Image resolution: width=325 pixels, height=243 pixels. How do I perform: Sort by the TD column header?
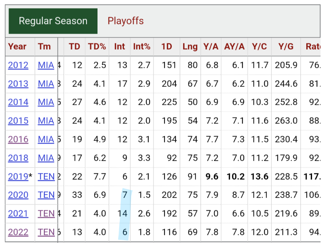point(74,47)
